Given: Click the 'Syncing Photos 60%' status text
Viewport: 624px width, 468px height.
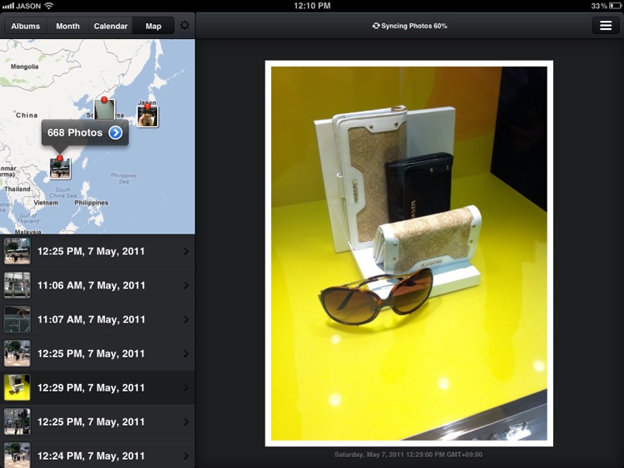Looking at the screenshot, I should (414, 26).
